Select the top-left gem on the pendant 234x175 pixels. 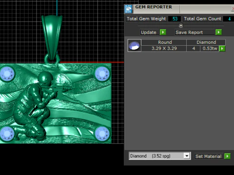tap(7, 74)
